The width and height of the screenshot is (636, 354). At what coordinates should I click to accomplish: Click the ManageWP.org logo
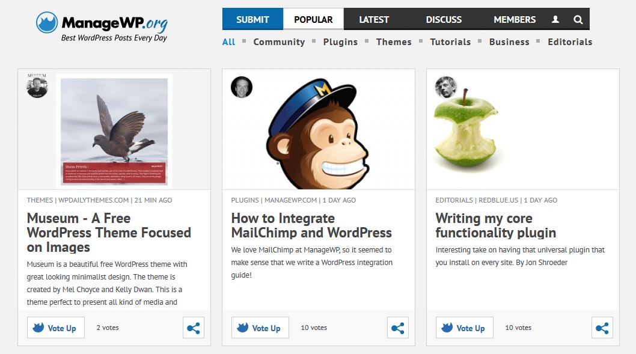(102, 26)
